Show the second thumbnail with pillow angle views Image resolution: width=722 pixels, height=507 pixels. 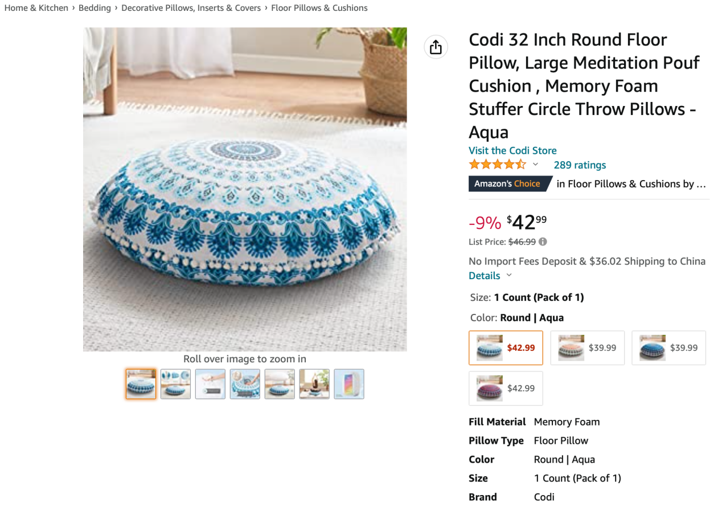coord(175,384)
